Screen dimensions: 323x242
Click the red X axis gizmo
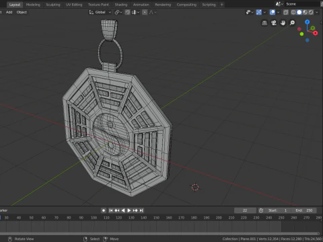[316, 33]
